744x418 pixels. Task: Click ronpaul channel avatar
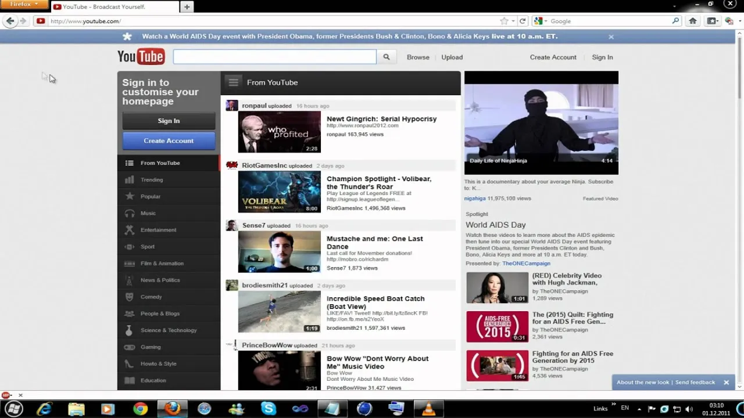point(232,105)
